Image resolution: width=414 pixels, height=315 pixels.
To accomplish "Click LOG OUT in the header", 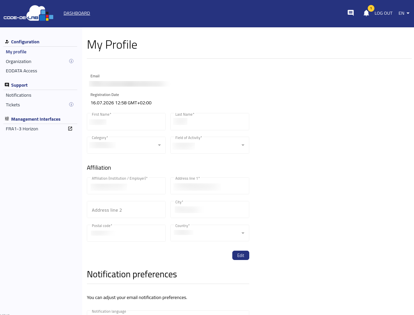I will 383,13.
